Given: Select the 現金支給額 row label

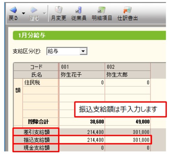Looking at the screenshot, I should [36, 148].
